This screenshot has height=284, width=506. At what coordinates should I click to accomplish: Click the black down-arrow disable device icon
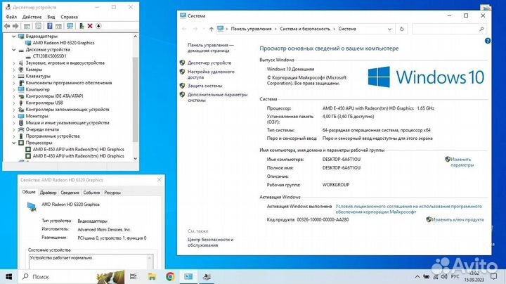coord(98,26)
